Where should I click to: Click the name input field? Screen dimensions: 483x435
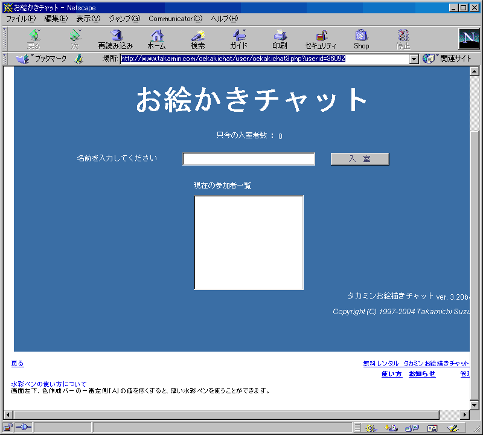coord(249,159)
